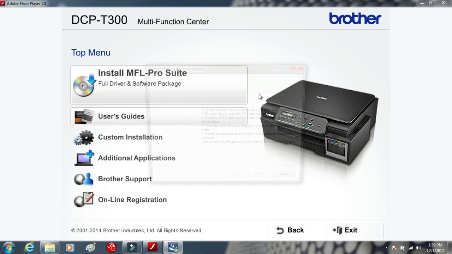Open the Windows Start menu
Viewport: 452px width, 254px height.
(x=8, y=247)
